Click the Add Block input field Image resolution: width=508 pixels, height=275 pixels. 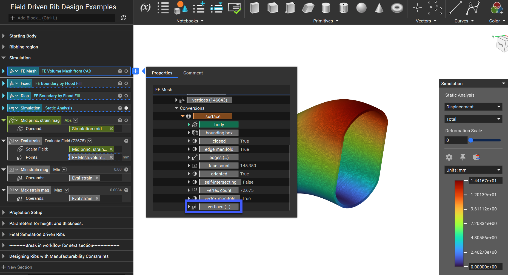[62, 18]
